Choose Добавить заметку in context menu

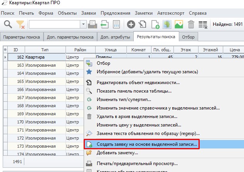[x=164, y=153]
